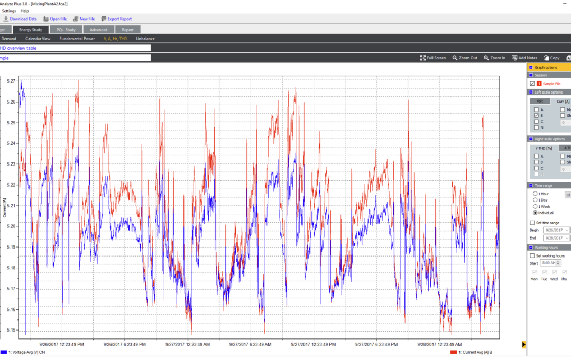Click the yellow panel collapse arrow
The height and width of the screenshot is (357, 571).
(523, 344)
